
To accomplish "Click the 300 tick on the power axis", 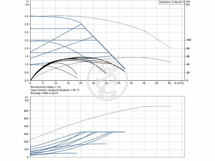I will pyautogui.click(x=26, y=134).
